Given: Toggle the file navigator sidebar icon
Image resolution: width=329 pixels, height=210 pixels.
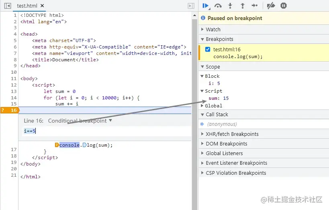Looking at the screenshot, I should click(8, 6).
